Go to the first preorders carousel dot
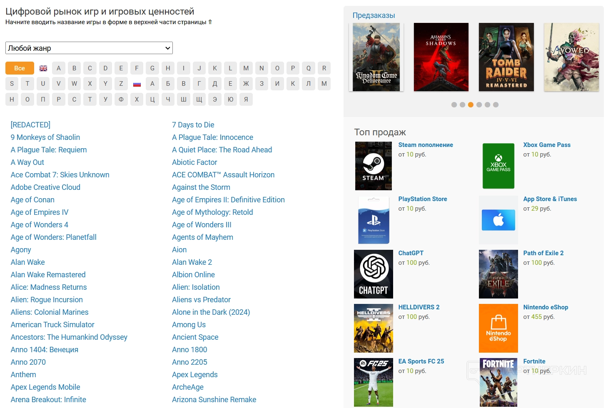 coord(454,105)
